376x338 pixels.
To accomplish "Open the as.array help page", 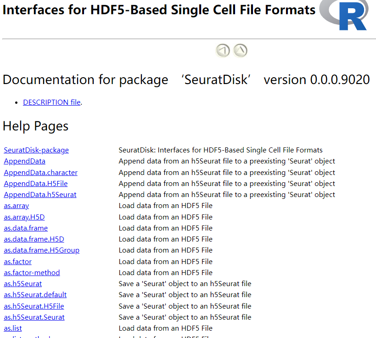I will pos(17,206).
